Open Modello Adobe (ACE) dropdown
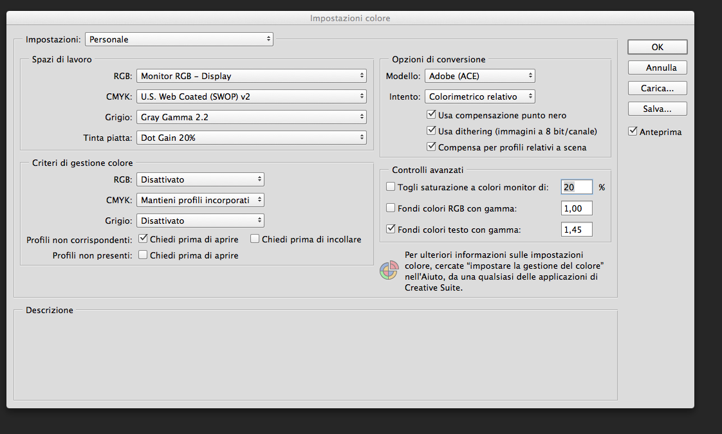 point(480,76)
